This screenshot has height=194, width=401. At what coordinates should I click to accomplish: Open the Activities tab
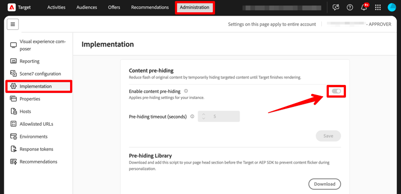point(56,7)
